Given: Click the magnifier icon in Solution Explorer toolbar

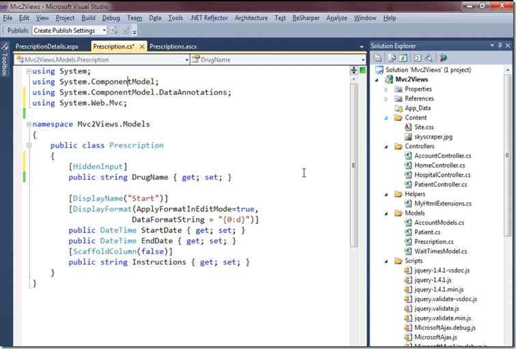Looking at the screenshot, I should (429, 58).
